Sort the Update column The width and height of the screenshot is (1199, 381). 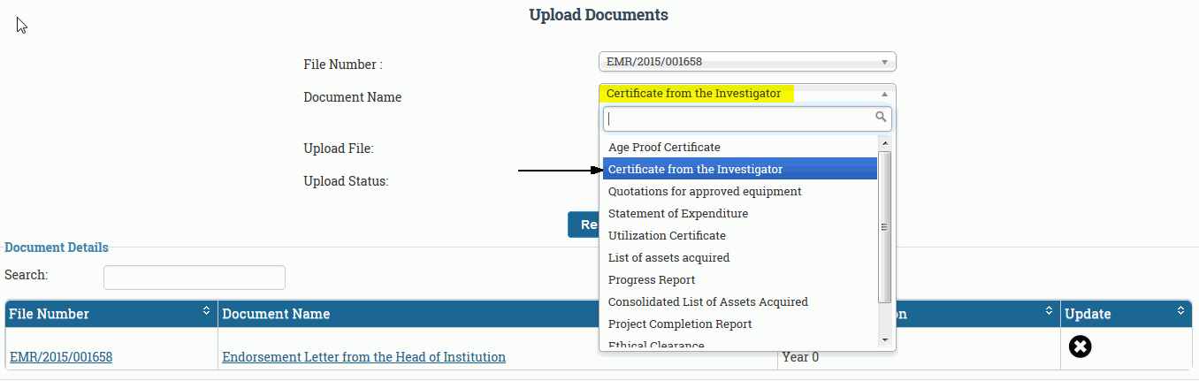[x=1181, y=311]
